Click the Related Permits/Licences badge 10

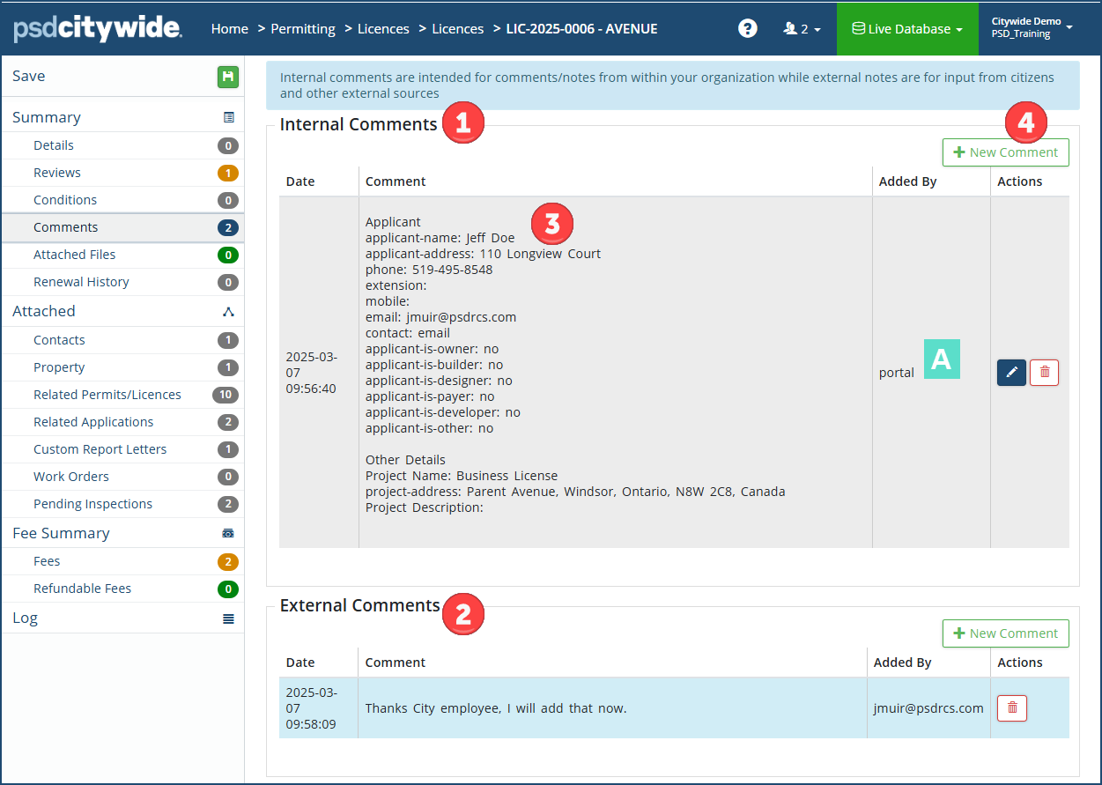click(x=226, y=395)
